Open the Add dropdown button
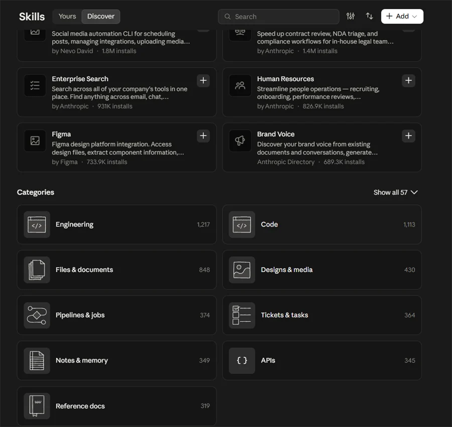 click(x=402, y=16)
